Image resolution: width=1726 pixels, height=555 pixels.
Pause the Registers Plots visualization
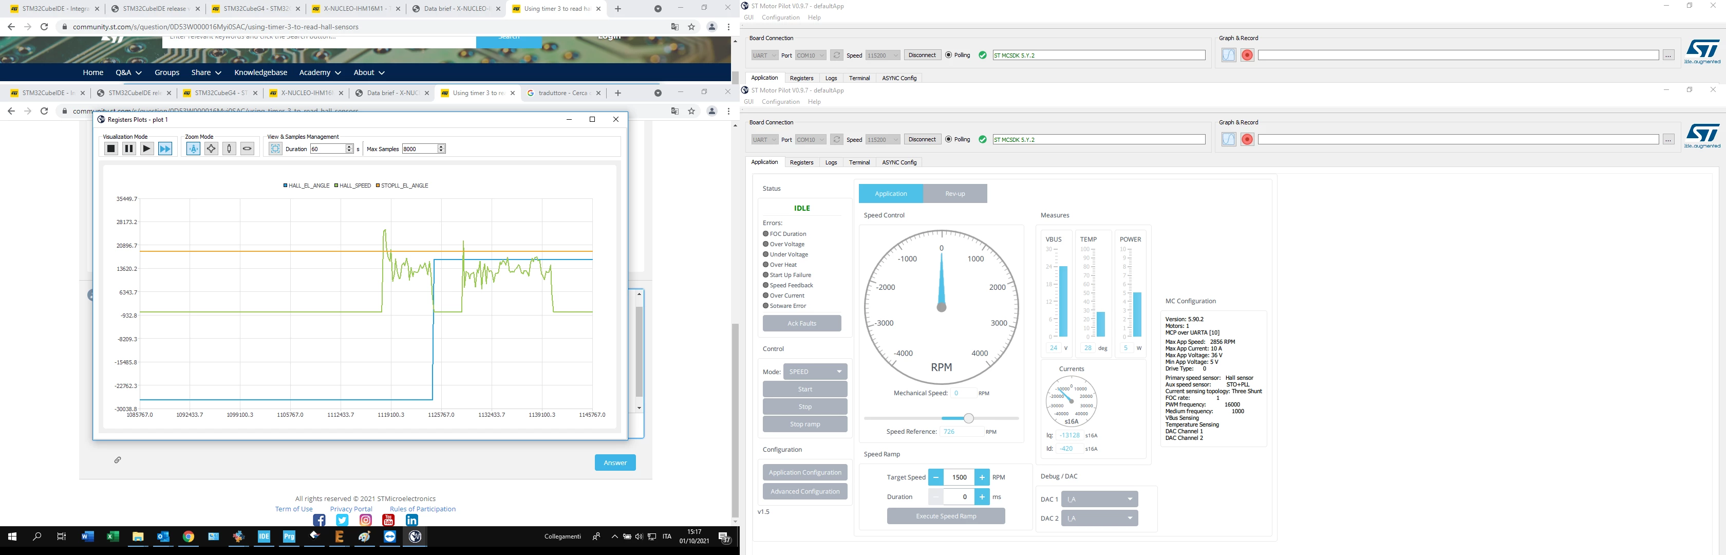click(129, 149)
